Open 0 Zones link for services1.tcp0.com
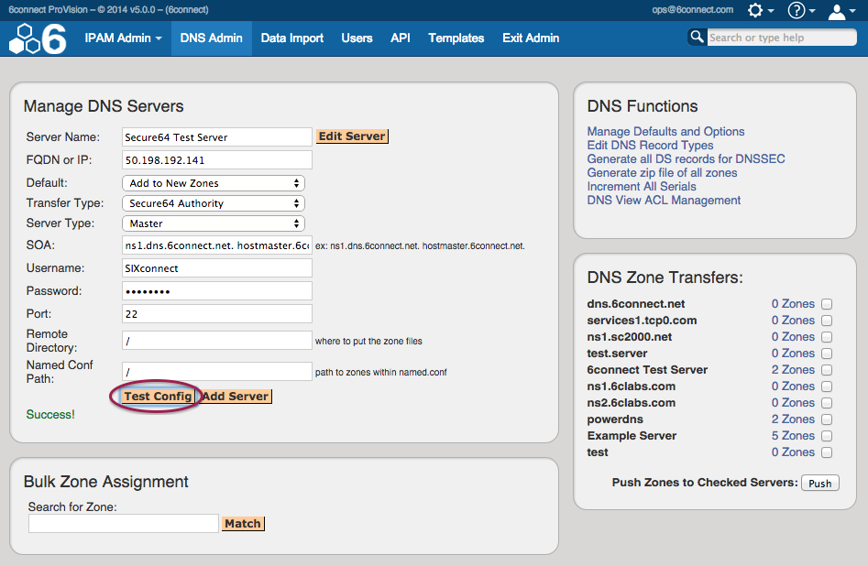The height and width of the screenshot is (566, 868). (793, 321)
